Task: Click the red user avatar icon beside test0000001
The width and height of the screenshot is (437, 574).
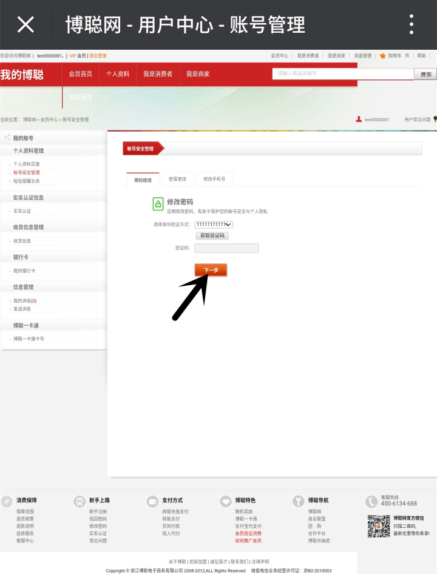Action: click(x=359, y=120)
